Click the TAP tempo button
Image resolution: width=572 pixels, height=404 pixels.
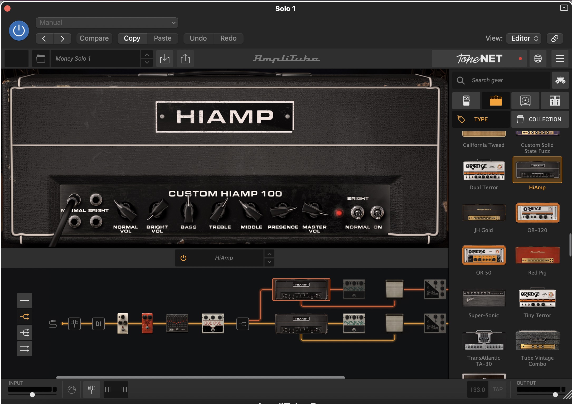pyautogui.click(x=498, y=389)
